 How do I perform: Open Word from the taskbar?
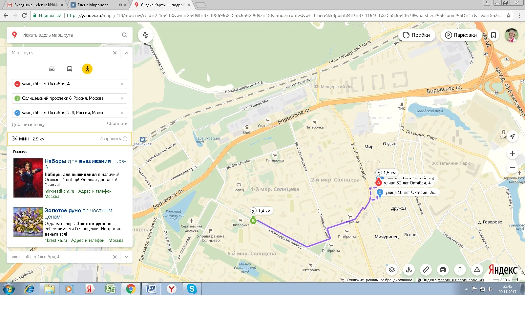[x=151, y=289]
